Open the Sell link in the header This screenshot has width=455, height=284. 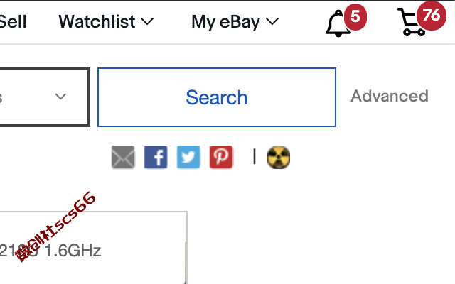pos(13,22)
